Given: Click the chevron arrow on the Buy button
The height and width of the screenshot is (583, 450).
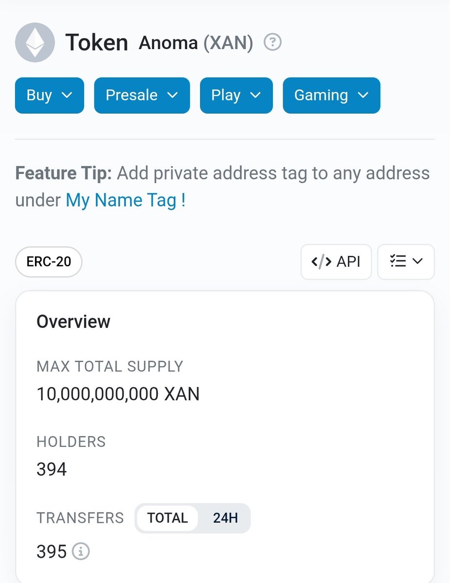Looking at the screenshot, I should pos(67,95).
